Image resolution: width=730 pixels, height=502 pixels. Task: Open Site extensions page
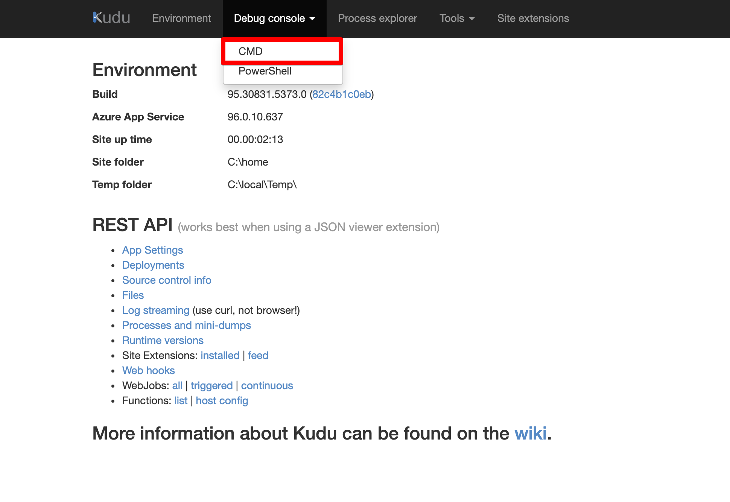click(533, 18)
